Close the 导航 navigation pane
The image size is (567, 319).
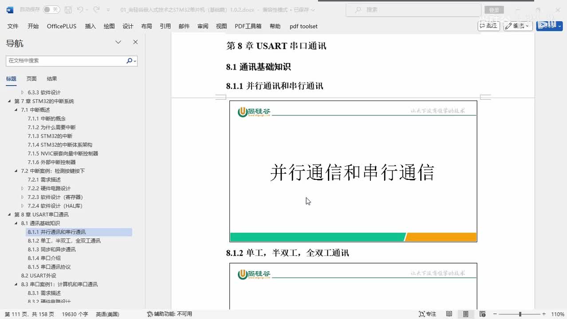[135, 42]
